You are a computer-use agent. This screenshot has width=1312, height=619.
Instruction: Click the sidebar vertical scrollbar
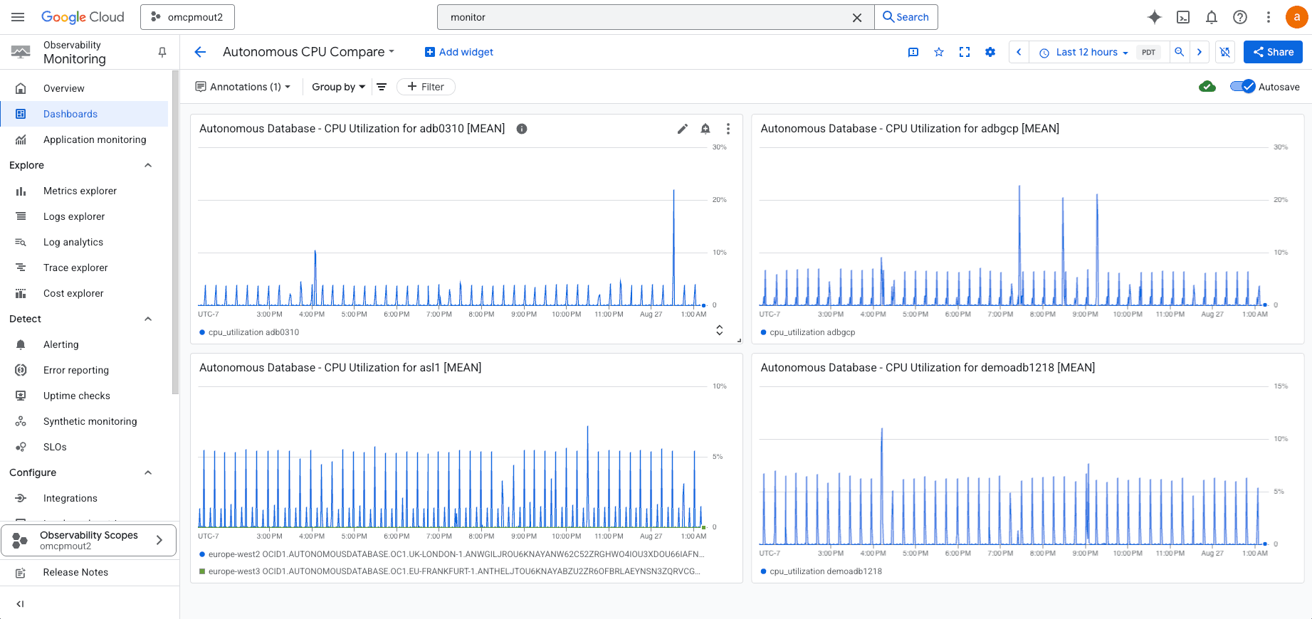175,231
